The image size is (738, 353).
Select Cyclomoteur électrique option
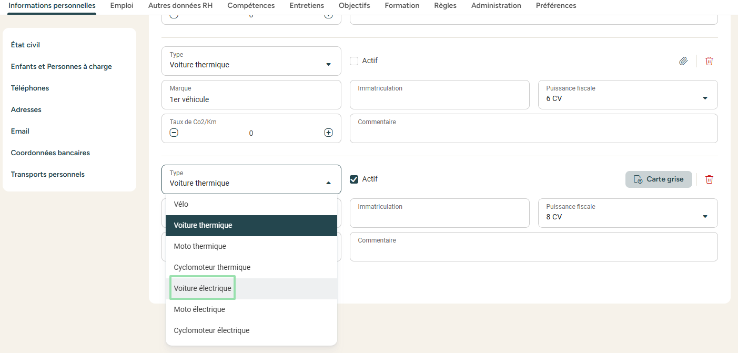[x=211, y=330]
